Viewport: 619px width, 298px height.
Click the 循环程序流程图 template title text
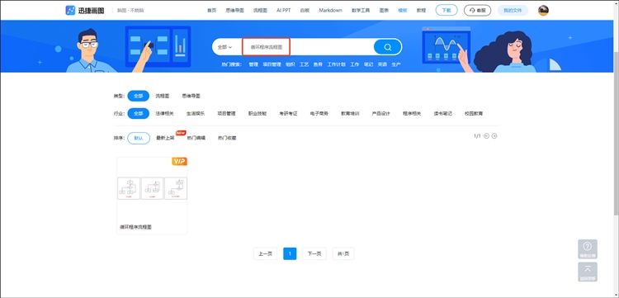[x=136, y=227]
